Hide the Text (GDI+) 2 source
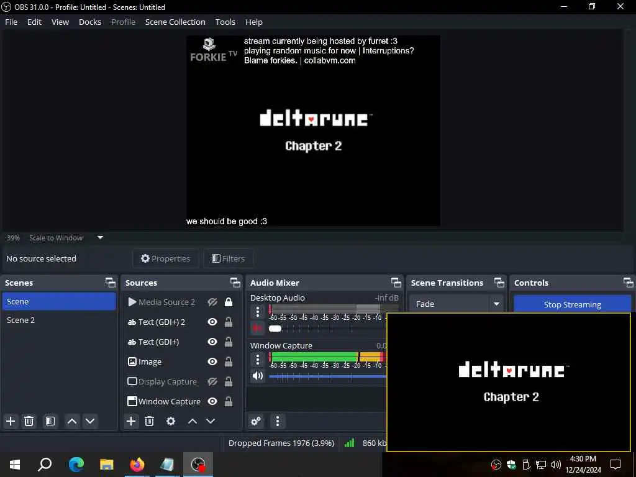This screenshot has width=636, height=477. point(212,322)
